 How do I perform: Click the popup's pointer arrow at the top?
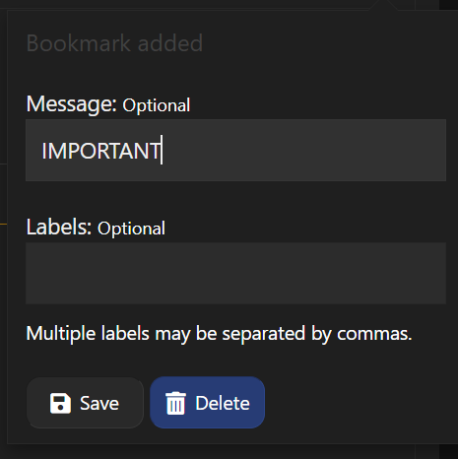click(x=383, y=5)
